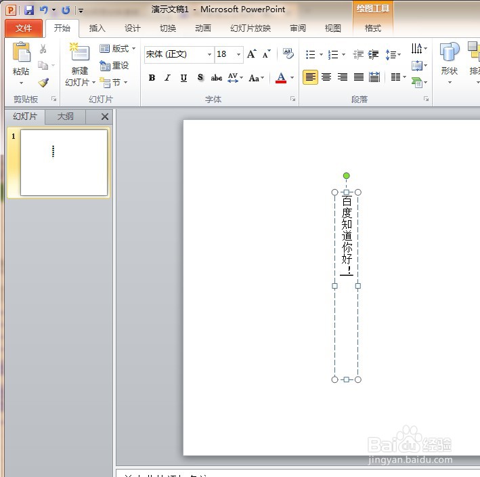Switch to the 大纲 Outline pane tab
The image size is (480, 477).
tap(65, 117)
